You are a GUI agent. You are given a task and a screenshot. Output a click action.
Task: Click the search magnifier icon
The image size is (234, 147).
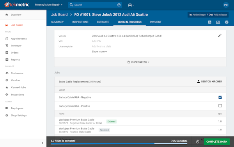[71, 5]
